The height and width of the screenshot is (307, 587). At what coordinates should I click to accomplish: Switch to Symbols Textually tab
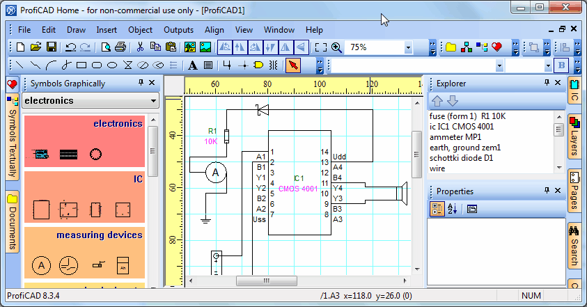[x=13, y=138]
